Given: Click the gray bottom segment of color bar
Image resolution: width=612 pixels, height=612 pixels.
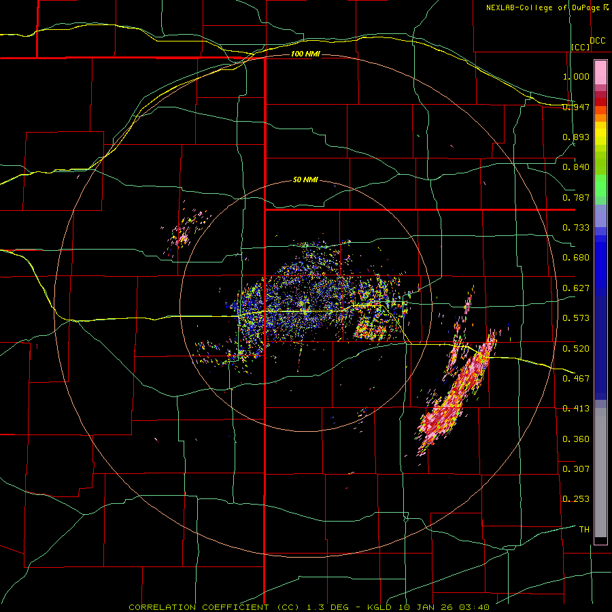Looking at the screenshot, I should click(x=600, y=473).
